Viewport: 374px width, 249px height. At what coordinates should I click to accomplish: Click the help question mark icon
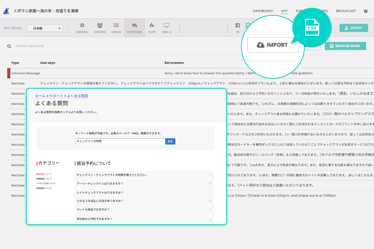coord(366,11)
